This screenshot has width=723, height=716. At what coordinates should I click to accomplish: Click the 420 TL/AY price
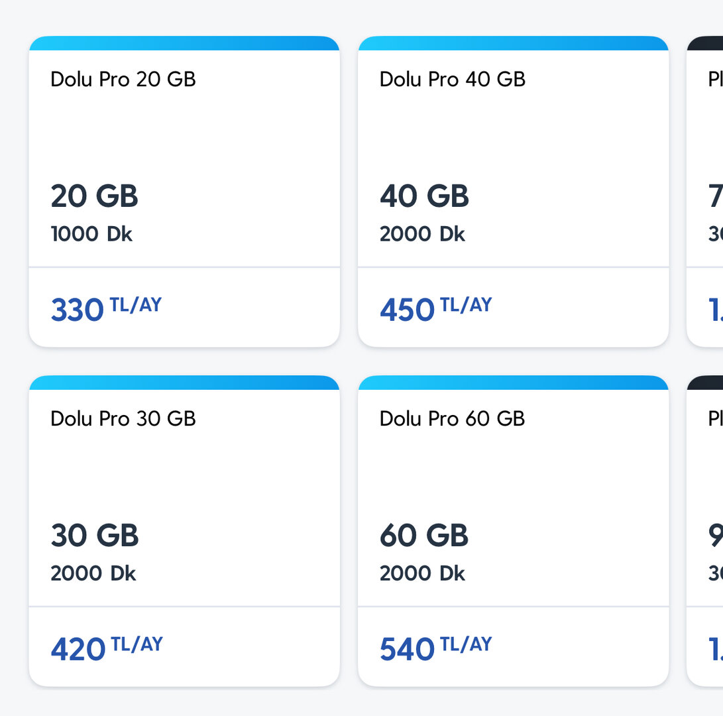point(107,648)
